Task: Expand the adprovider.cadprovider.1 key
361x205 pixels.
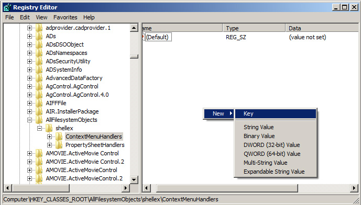Action: pyautogui.click(x=29, y=28)
